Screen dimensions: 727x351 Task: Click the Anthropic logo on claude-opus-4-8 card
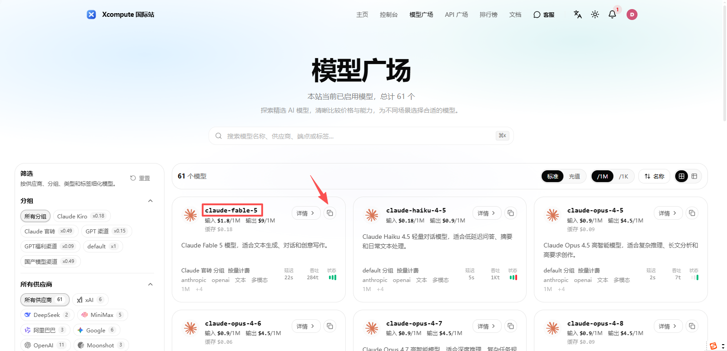pyautogui.click(x=553, y=328)
